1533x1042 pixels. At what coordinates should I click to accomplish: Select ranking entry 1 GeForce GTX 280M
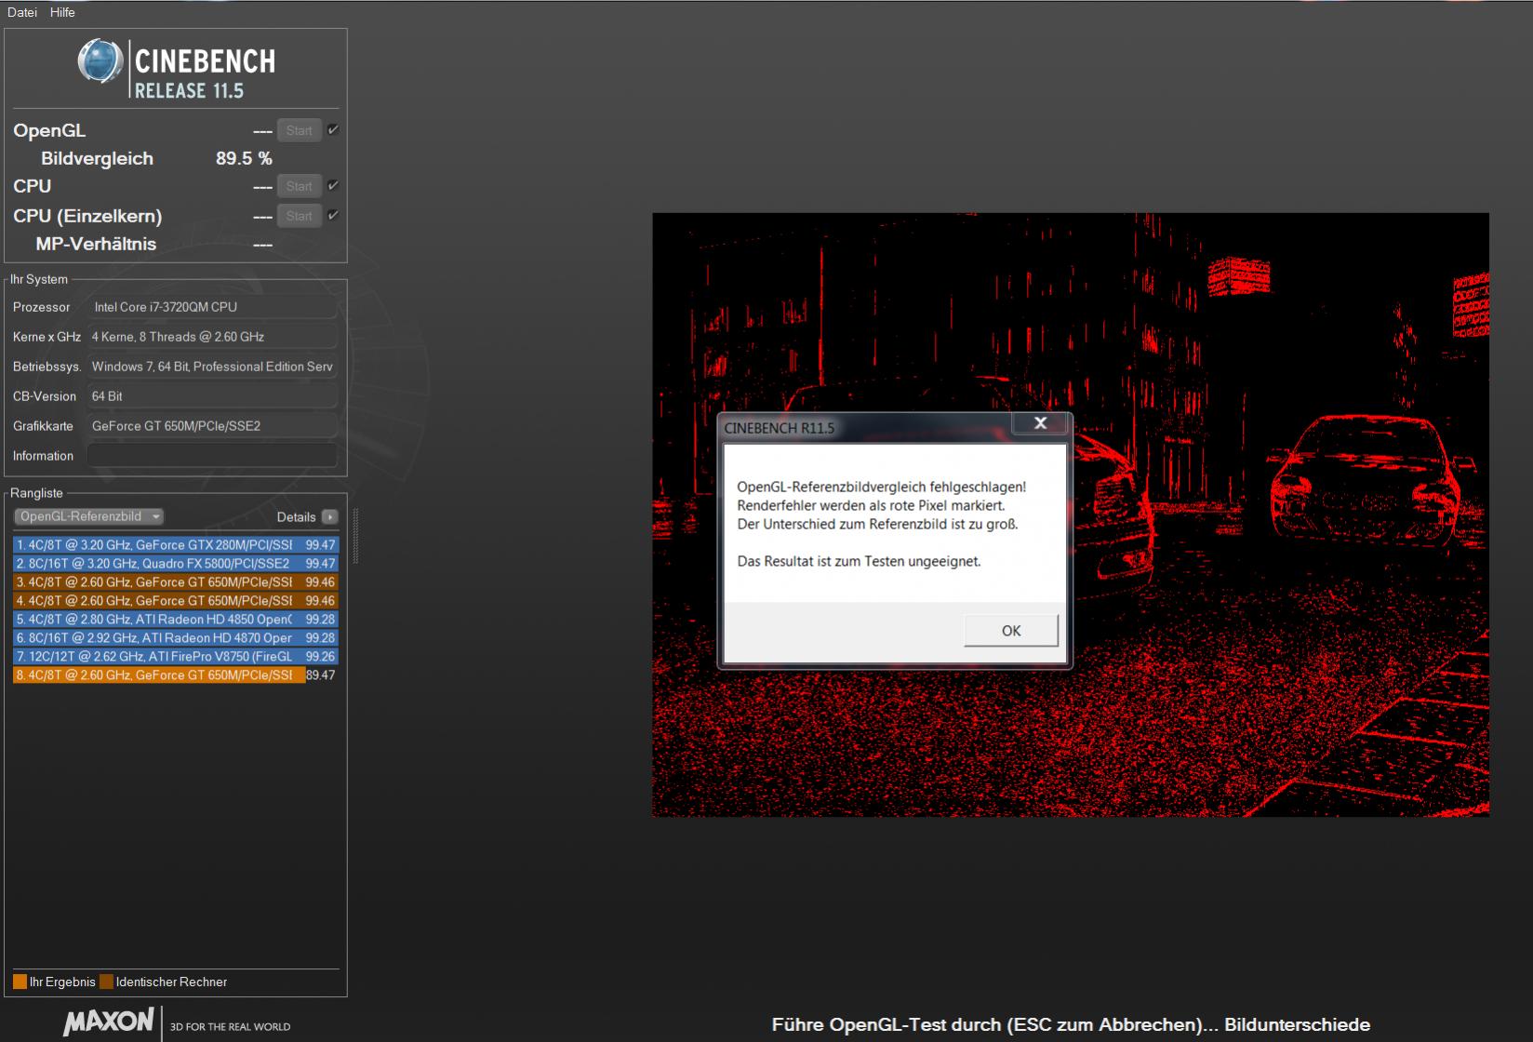click(x=176, y=545)
